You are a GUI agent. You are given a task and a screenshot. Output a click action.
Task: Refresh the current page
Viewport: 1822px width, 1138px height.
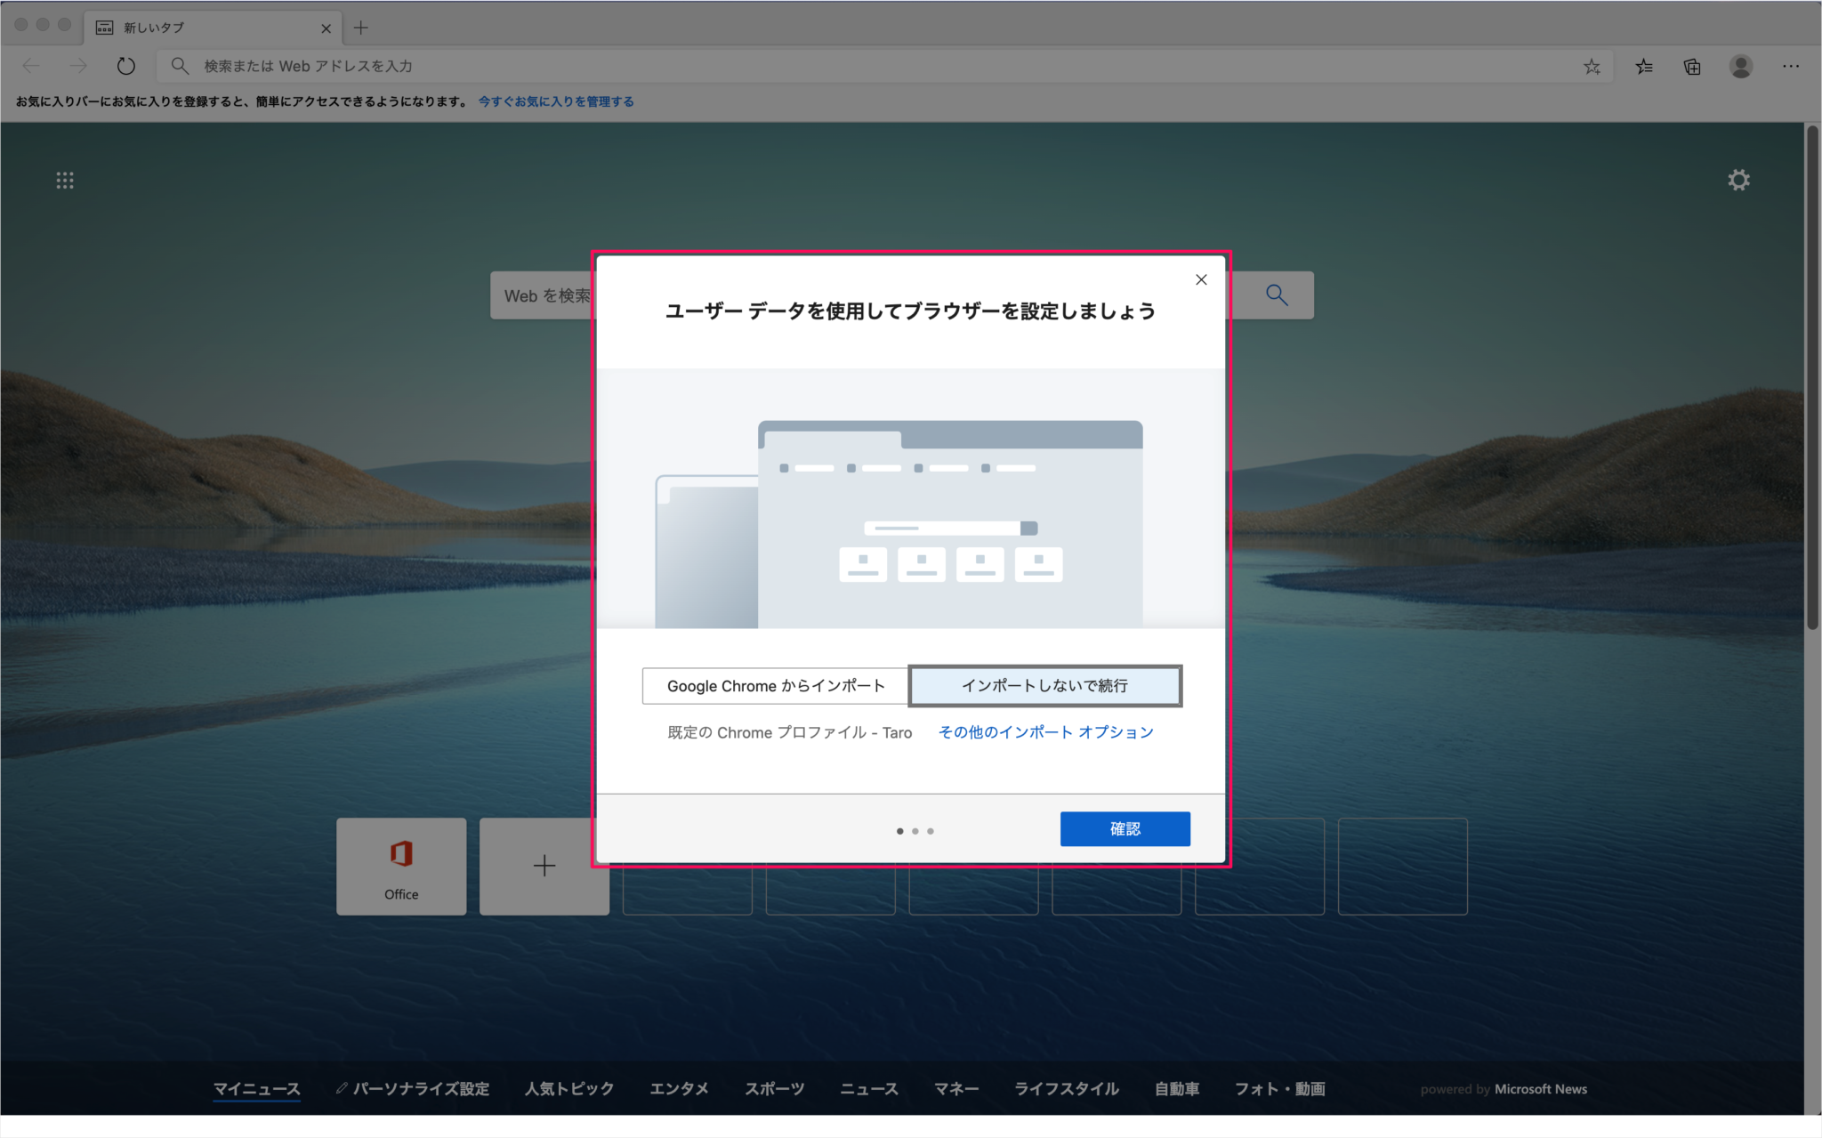[125, 65]
